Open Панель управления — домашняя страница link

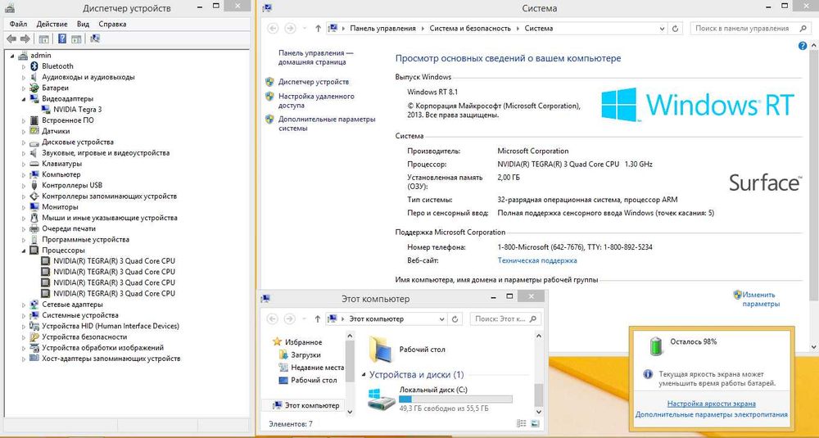[316, 57]
